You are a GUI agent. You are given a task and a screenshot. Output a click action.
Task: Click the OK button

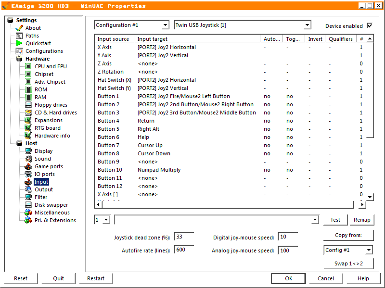coord(288,278)
